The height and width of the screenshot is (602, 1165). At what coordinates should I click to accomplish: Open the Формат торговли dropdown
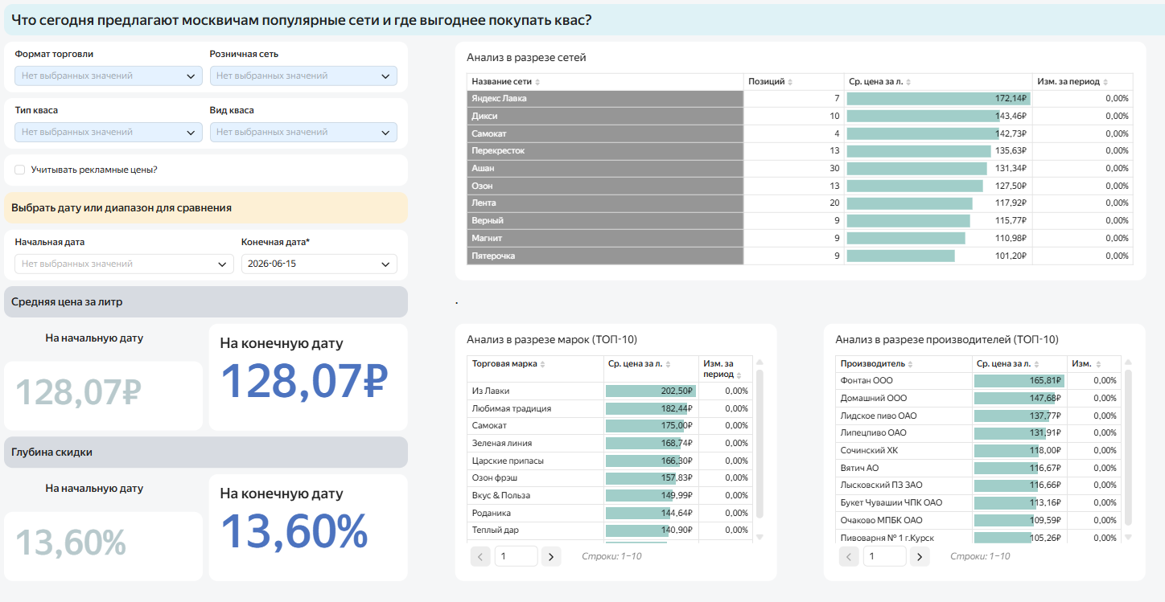(109, 76)
